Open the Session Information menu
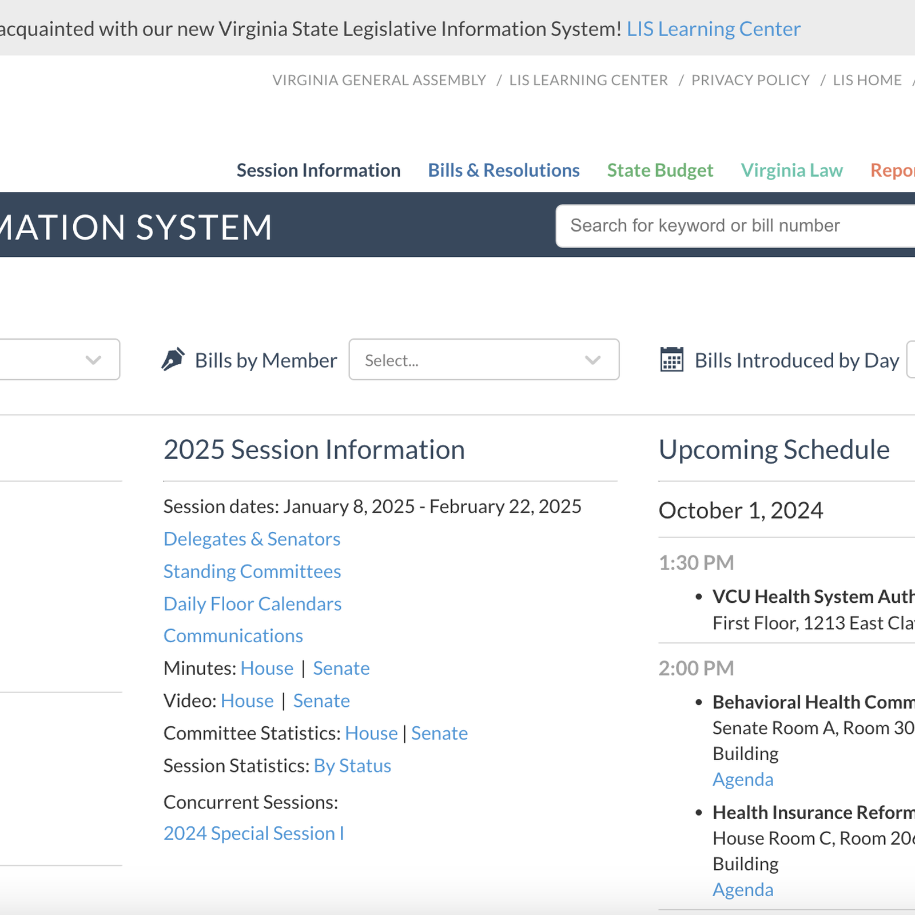The image size is (915, 915). [318, 170]
